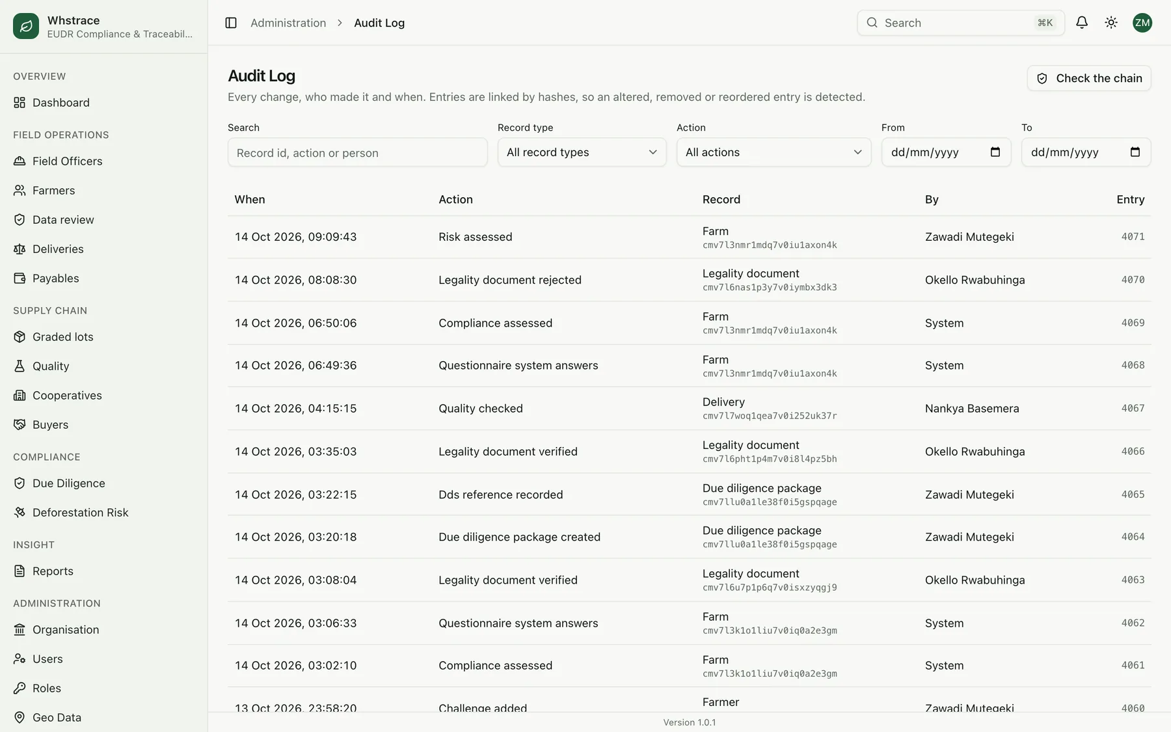Click the Payables wallet icon
The image size is (1171, 732).
pyautogui.click(x=20, y=278)
